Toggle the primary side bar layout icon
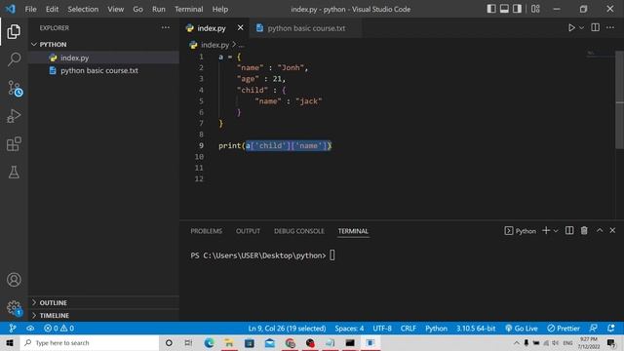The width and height of the screenshot is (624, 351). pyautogui.click(x=491, y=9)
